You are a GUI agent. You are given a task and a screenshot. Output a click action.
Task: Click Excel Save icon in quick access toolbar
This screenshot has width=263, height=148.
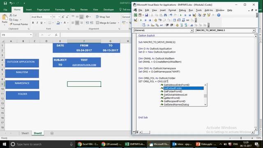(5, 3)
